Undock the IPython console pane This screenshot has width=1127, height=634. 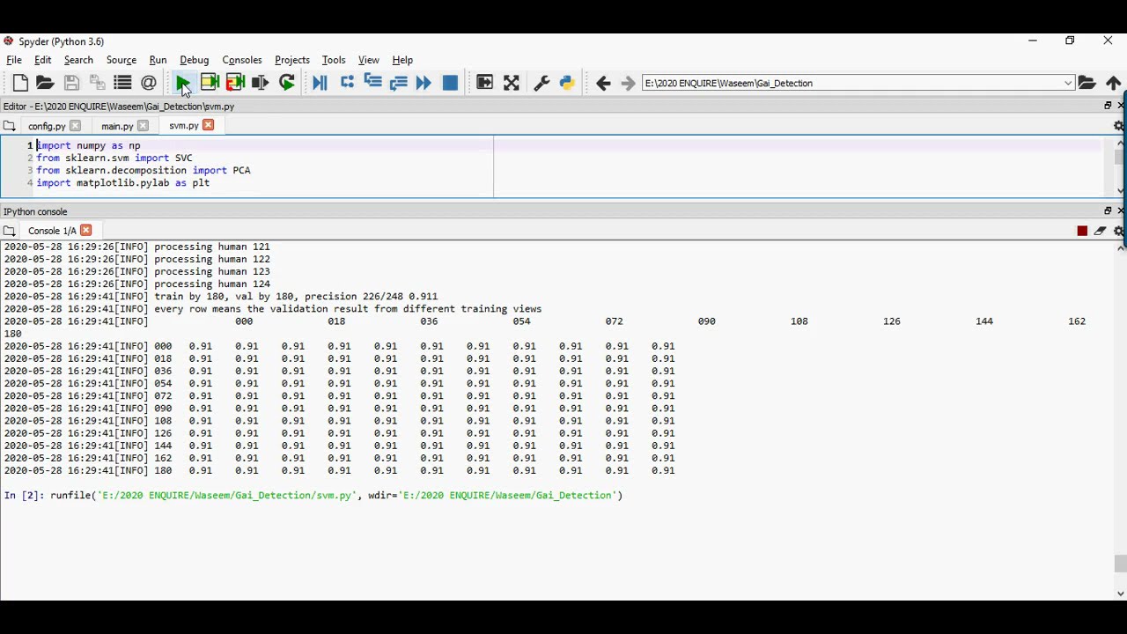pos(1108,211)
